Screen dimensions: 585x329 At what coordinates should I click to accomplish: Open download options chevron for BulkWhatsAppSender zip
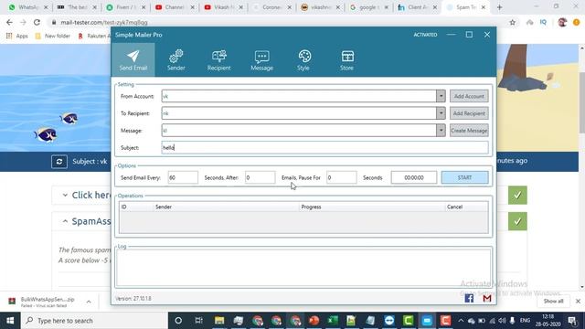click(89, 302)
